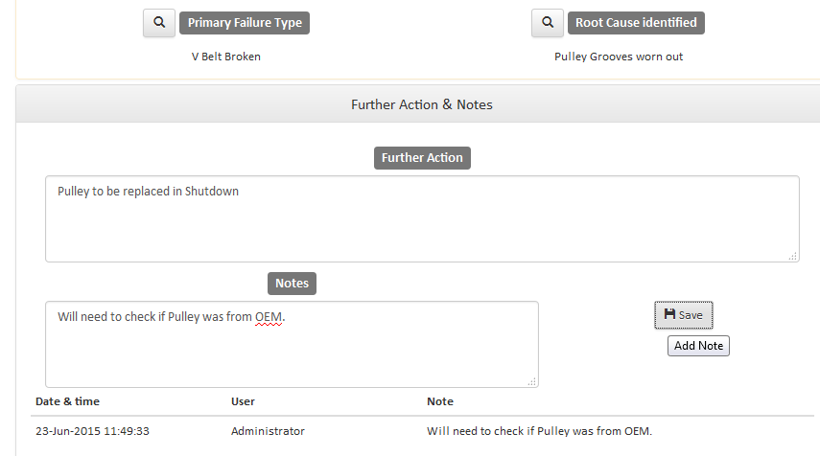Click the Primary Failure Type label
This screenshot has height=456, width=820.
tap(245, 23)
